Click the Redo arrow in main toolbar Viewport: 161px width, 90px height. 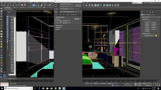pos(5,5)
